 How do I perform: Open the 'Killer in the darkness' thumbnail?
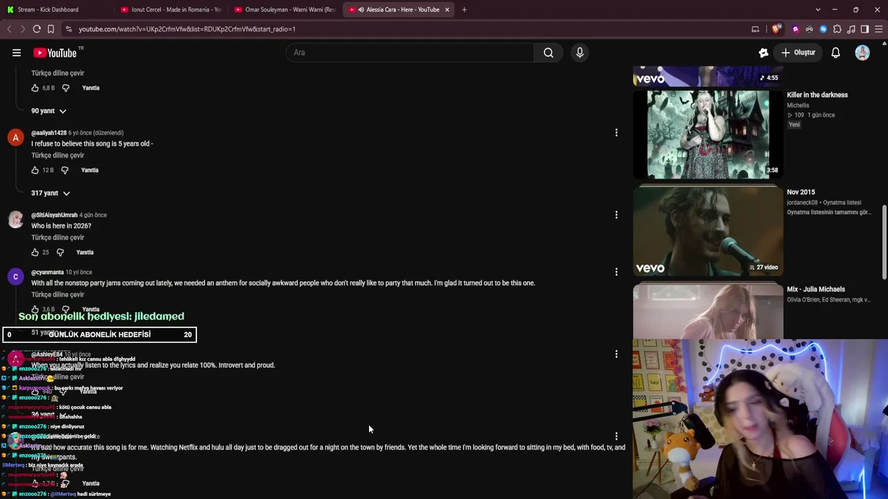[x=708, y=134]
